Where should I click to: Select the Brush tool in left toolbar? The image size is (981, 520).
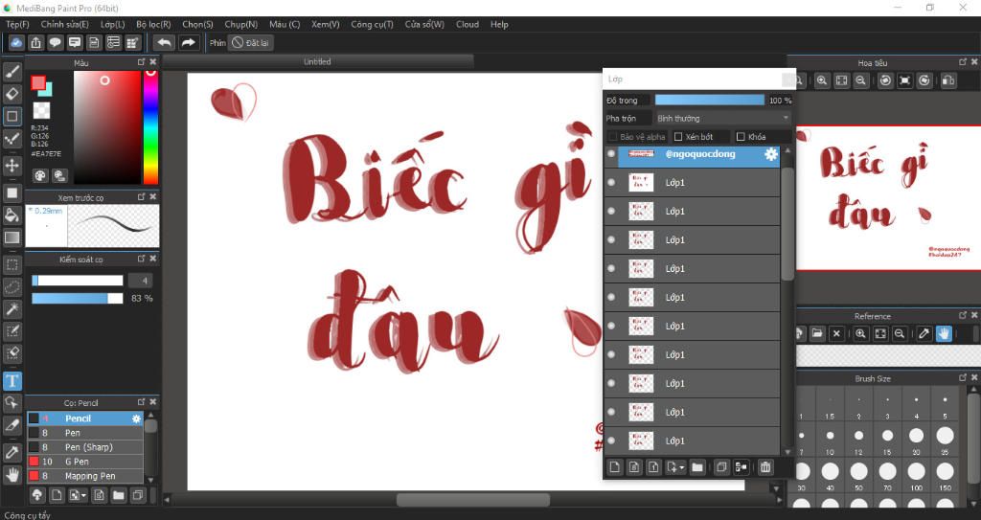click(x=11, y=71)
